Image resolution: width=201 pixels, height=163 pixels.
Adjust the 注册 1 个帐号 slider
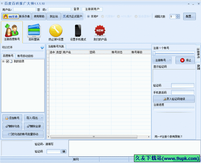174,53
